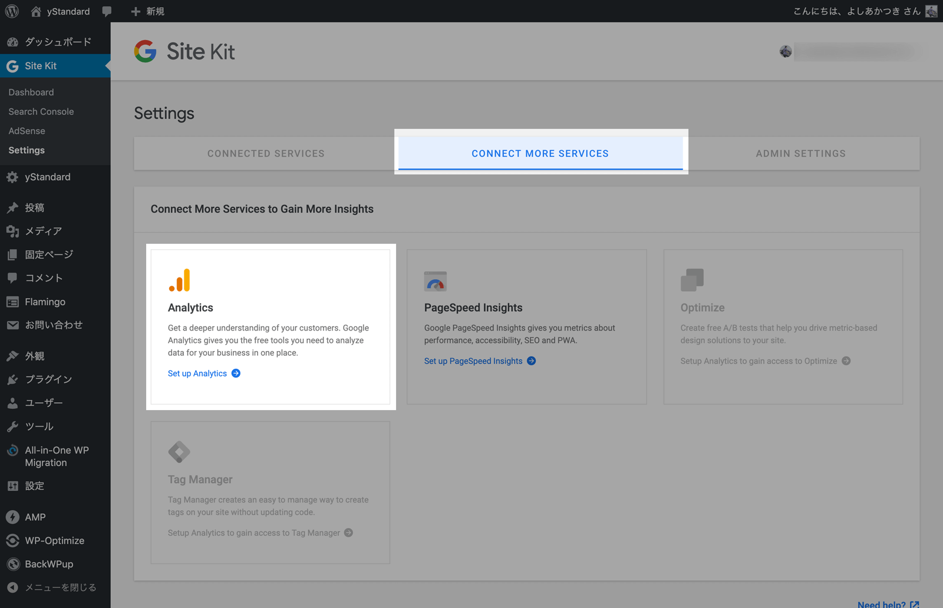Click the 固定ページ pages icon

12,255
